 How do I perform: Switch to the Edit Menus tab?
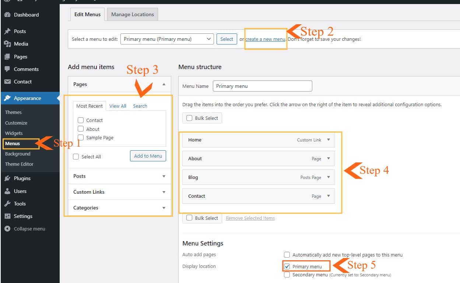point(87,14)
